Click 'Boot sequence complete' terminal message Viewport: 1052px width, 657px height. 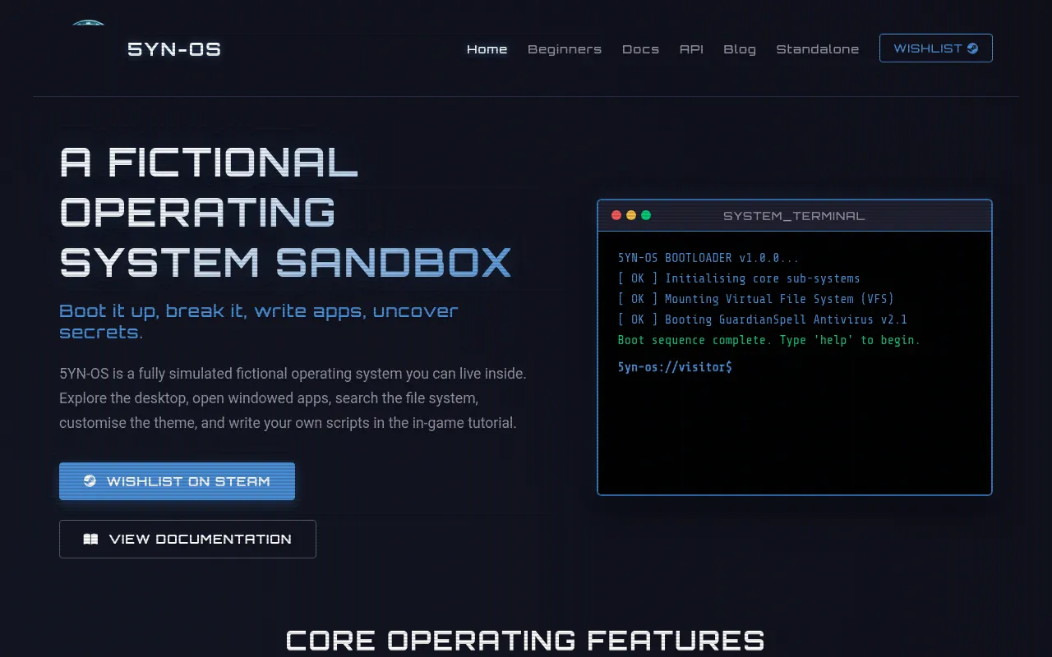[x=769, y=340]
